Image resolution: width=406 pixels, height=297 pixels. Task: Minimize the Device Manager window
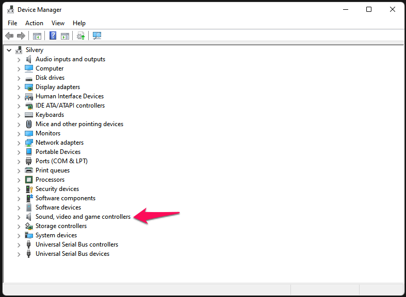(x=346, y=10)
